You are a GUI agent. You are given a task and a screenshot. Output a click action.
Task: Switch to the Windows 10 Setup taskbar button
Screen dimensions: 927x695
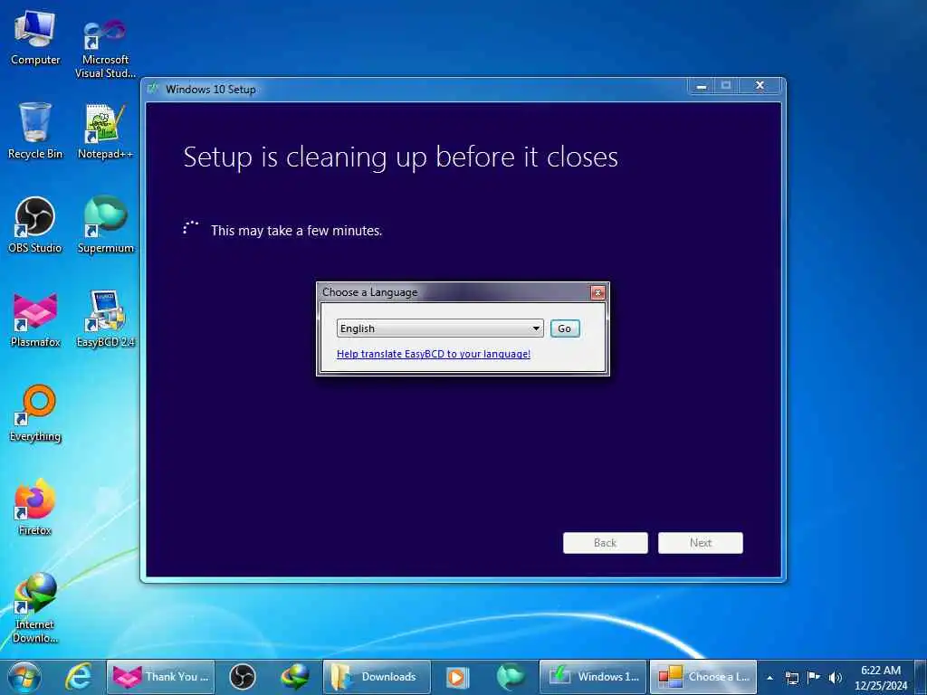[593, 677]
